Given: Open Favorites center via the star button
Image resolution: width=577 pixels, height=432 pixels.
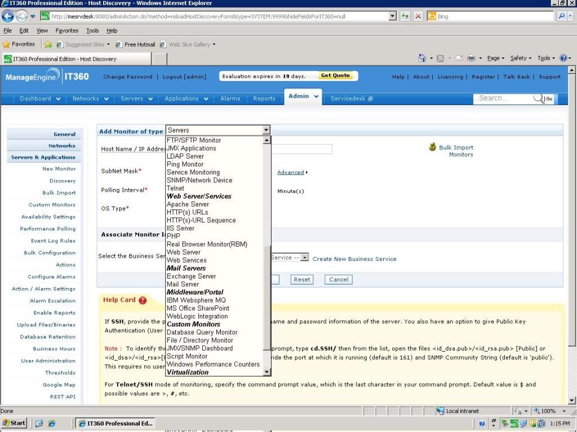Looking at the screenshot, I should click(x=19, y=44).
